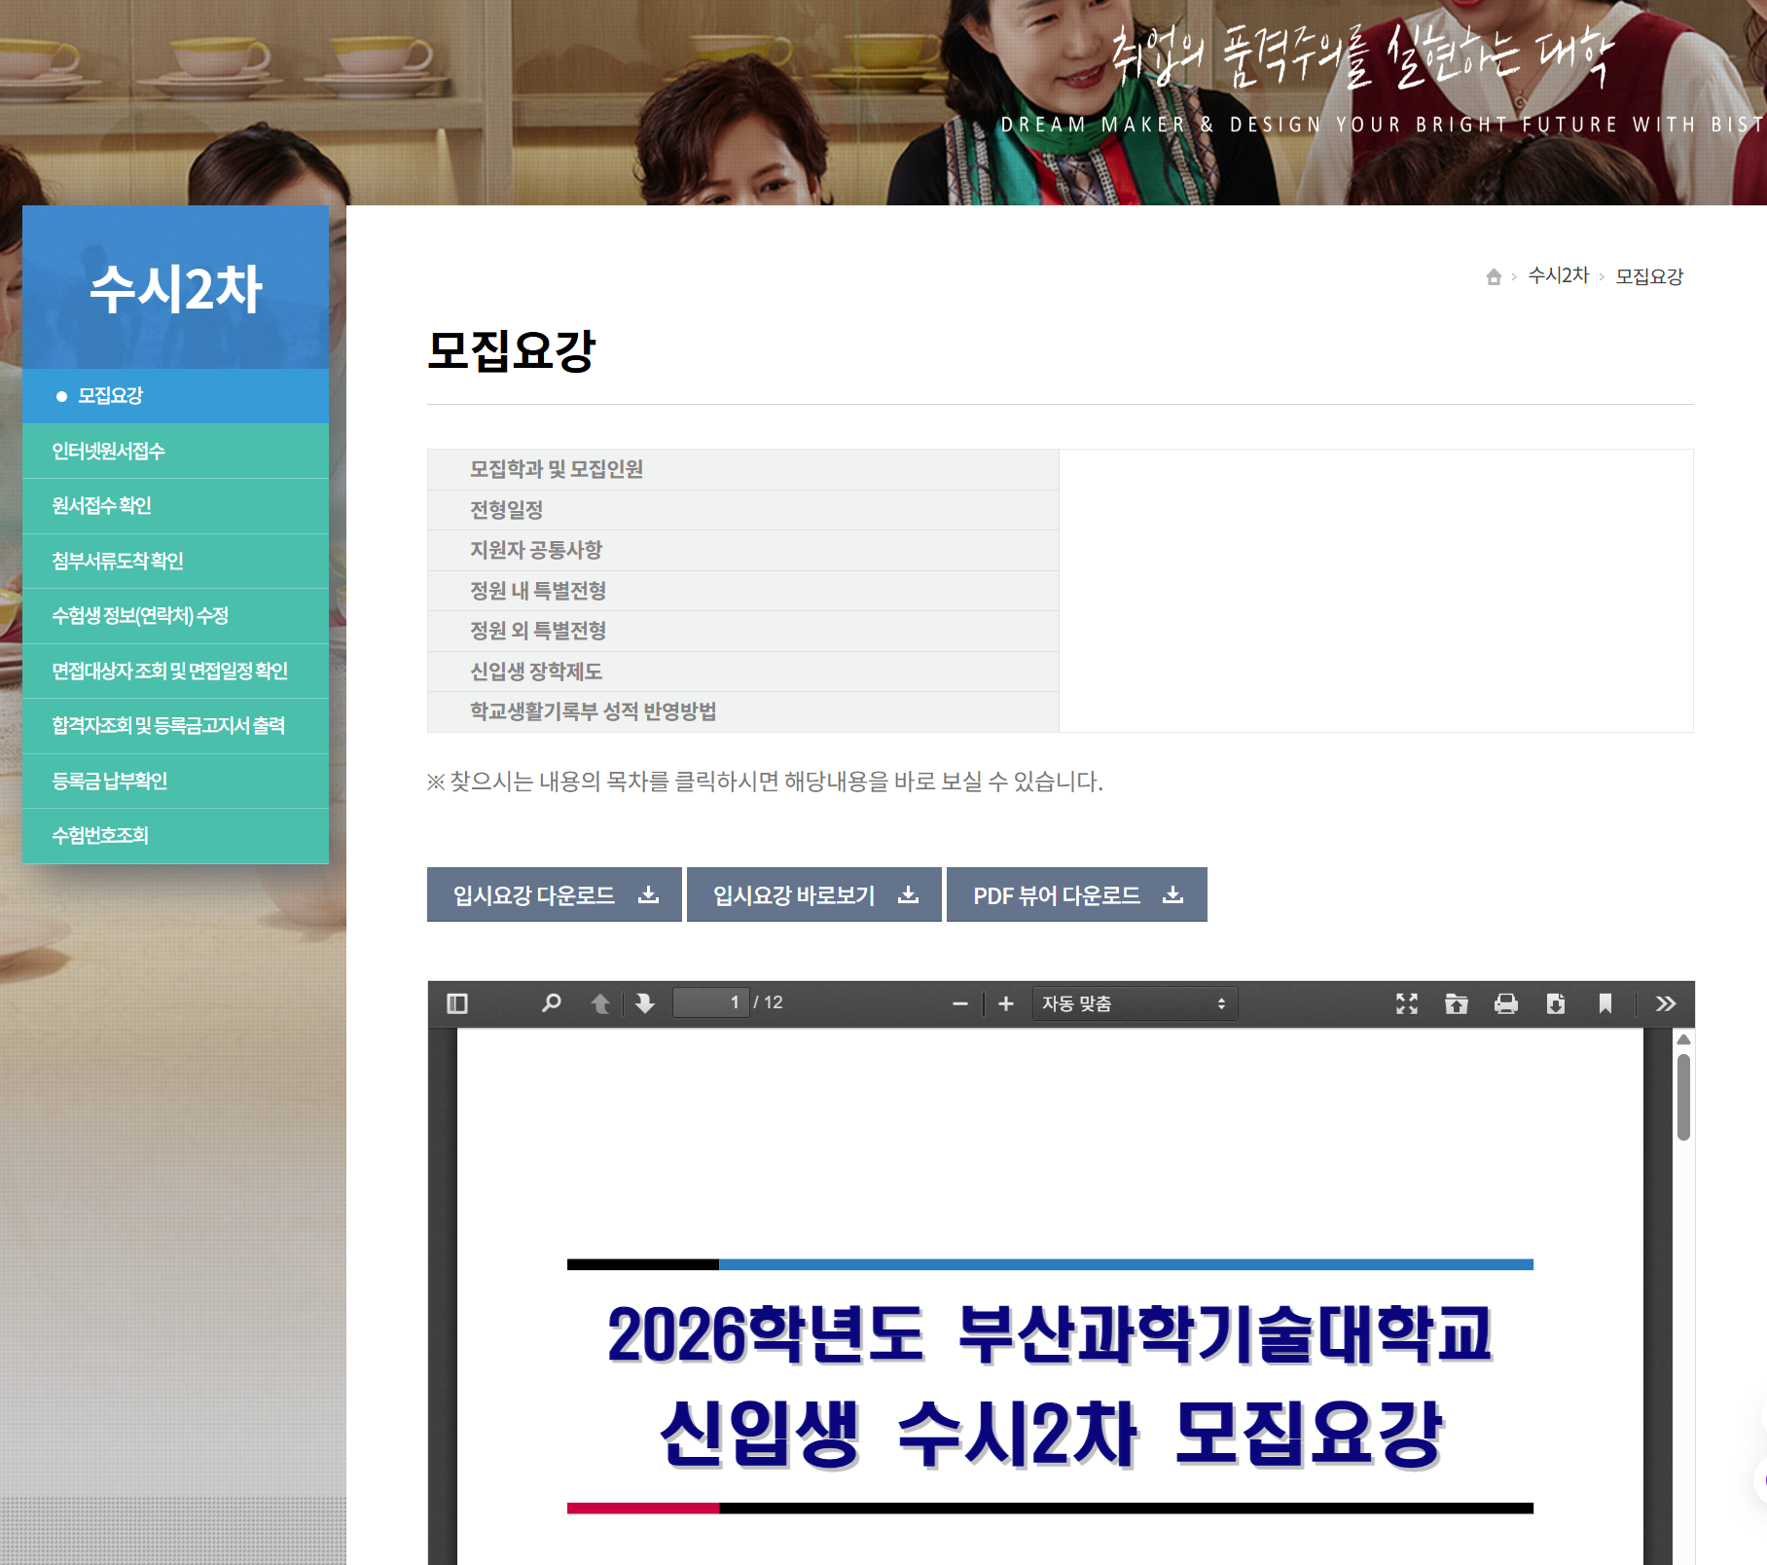Toggle the PDF viewer sidebar
1767x1565 pixels.
tap(457, 1003)
